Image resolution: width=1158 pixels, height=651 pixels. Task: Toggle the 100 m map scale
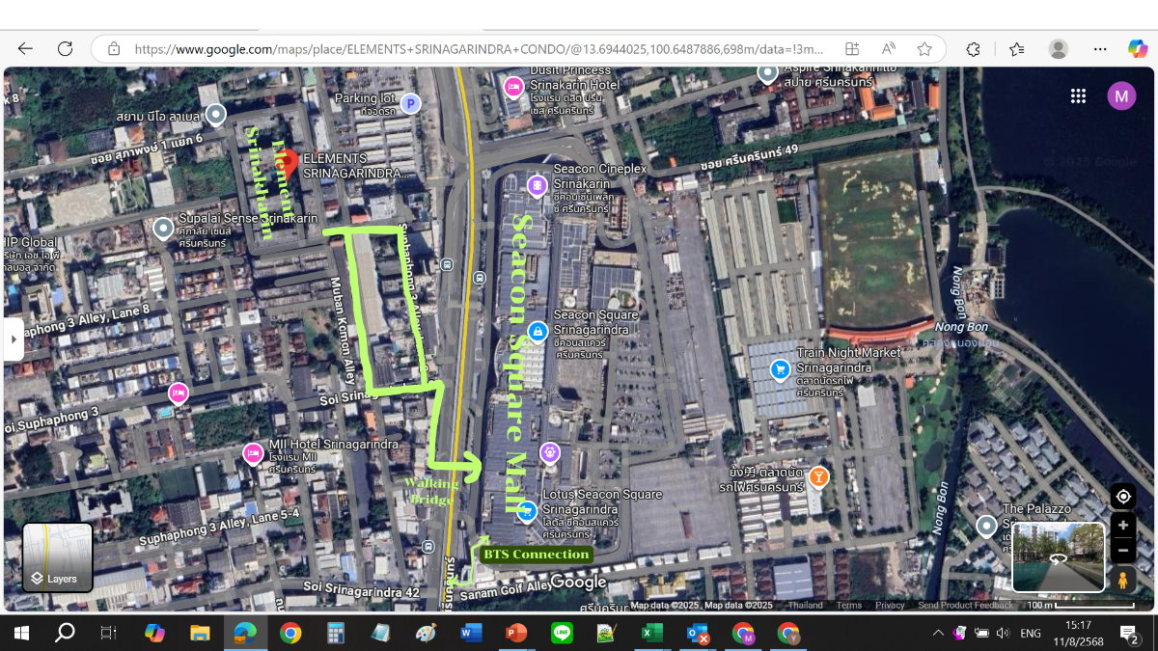click(x=1080, y=605)
